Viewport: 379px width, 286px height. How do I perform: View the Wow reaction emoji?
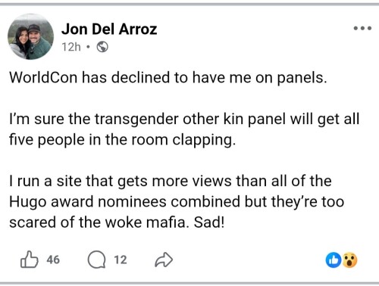point(349,260)
